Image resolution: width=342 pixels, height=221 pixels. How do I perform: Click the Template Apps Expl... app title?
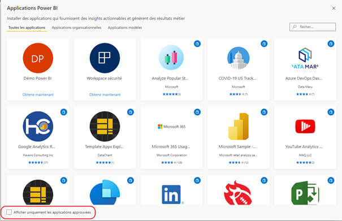[104, 146]
